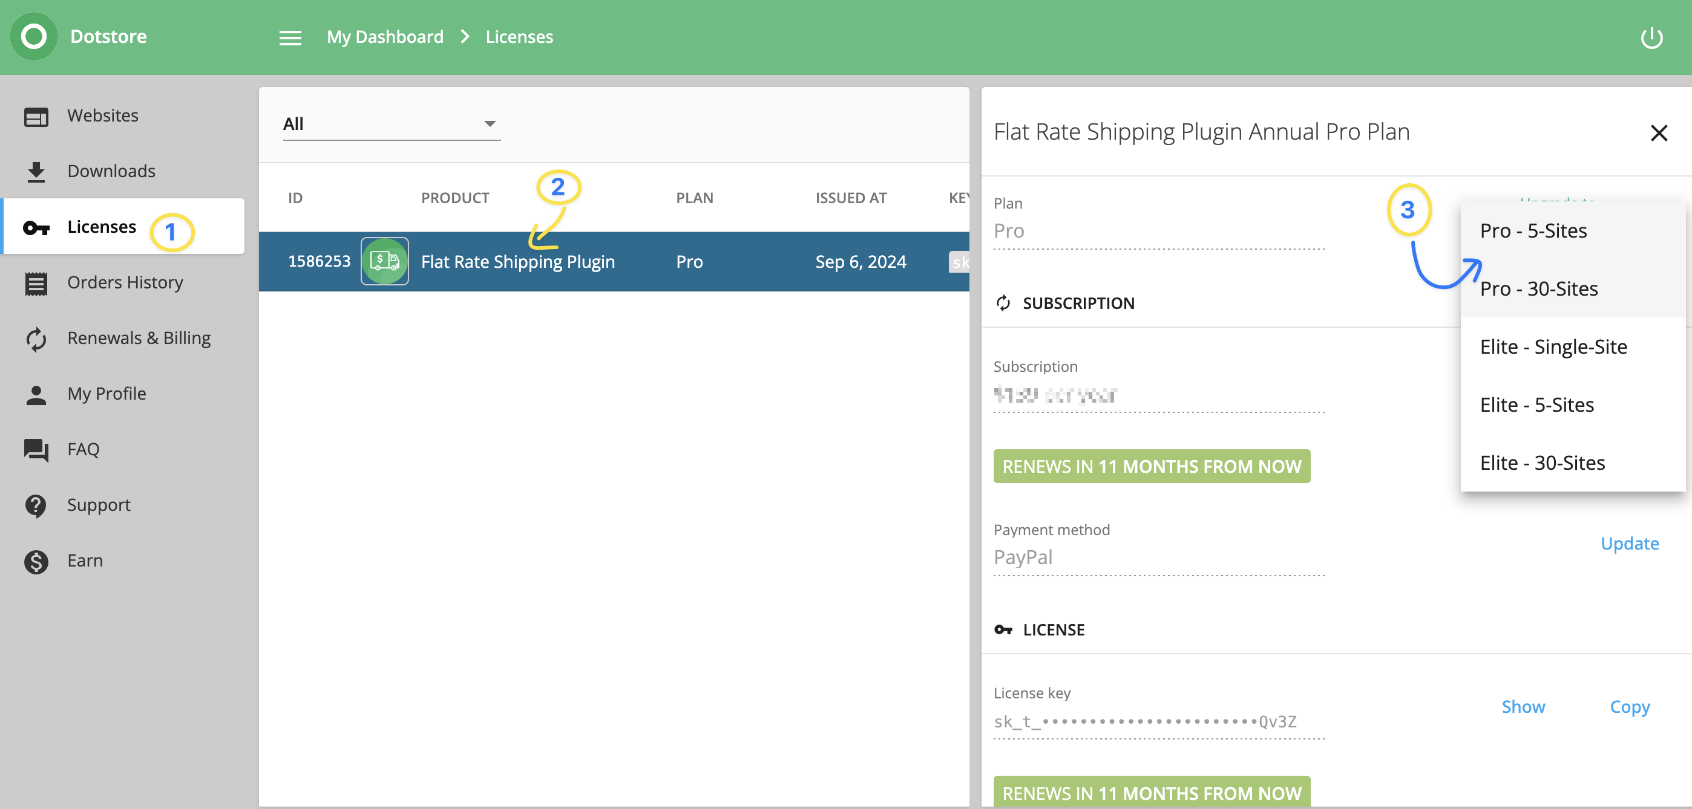Click the Flat Rate Shipping truck icon

[385, 261]
